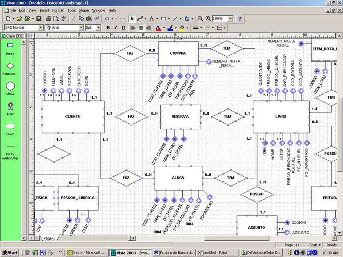Toggle Bold formatting

coord(108,28)
